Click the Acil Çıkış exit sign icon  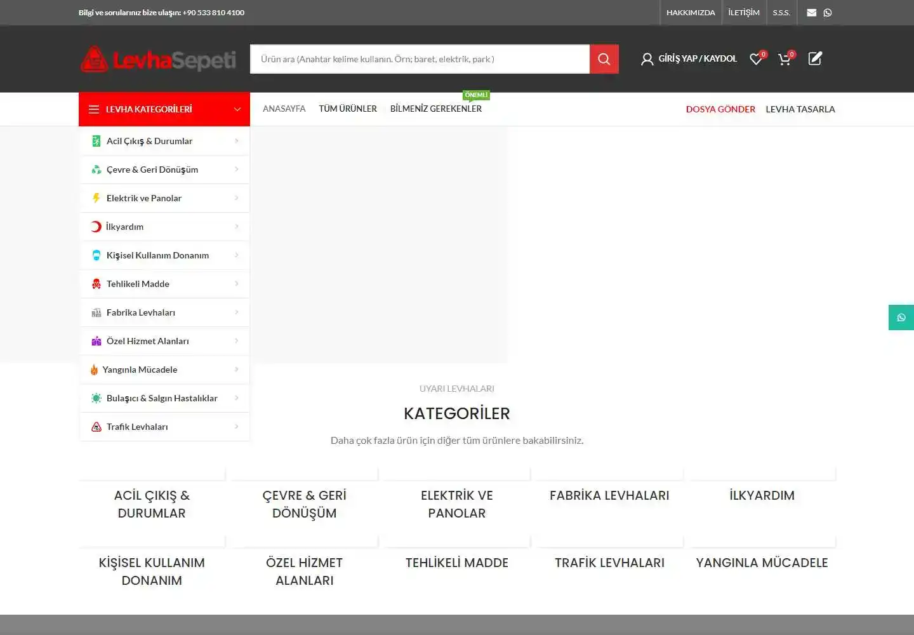click(x=96, y=141)
